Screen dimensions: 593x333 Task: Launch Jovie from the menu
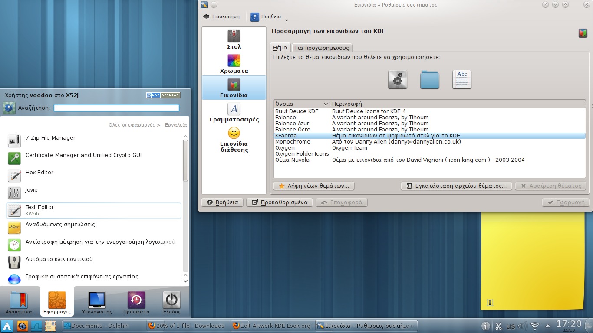tap(94, 193)
